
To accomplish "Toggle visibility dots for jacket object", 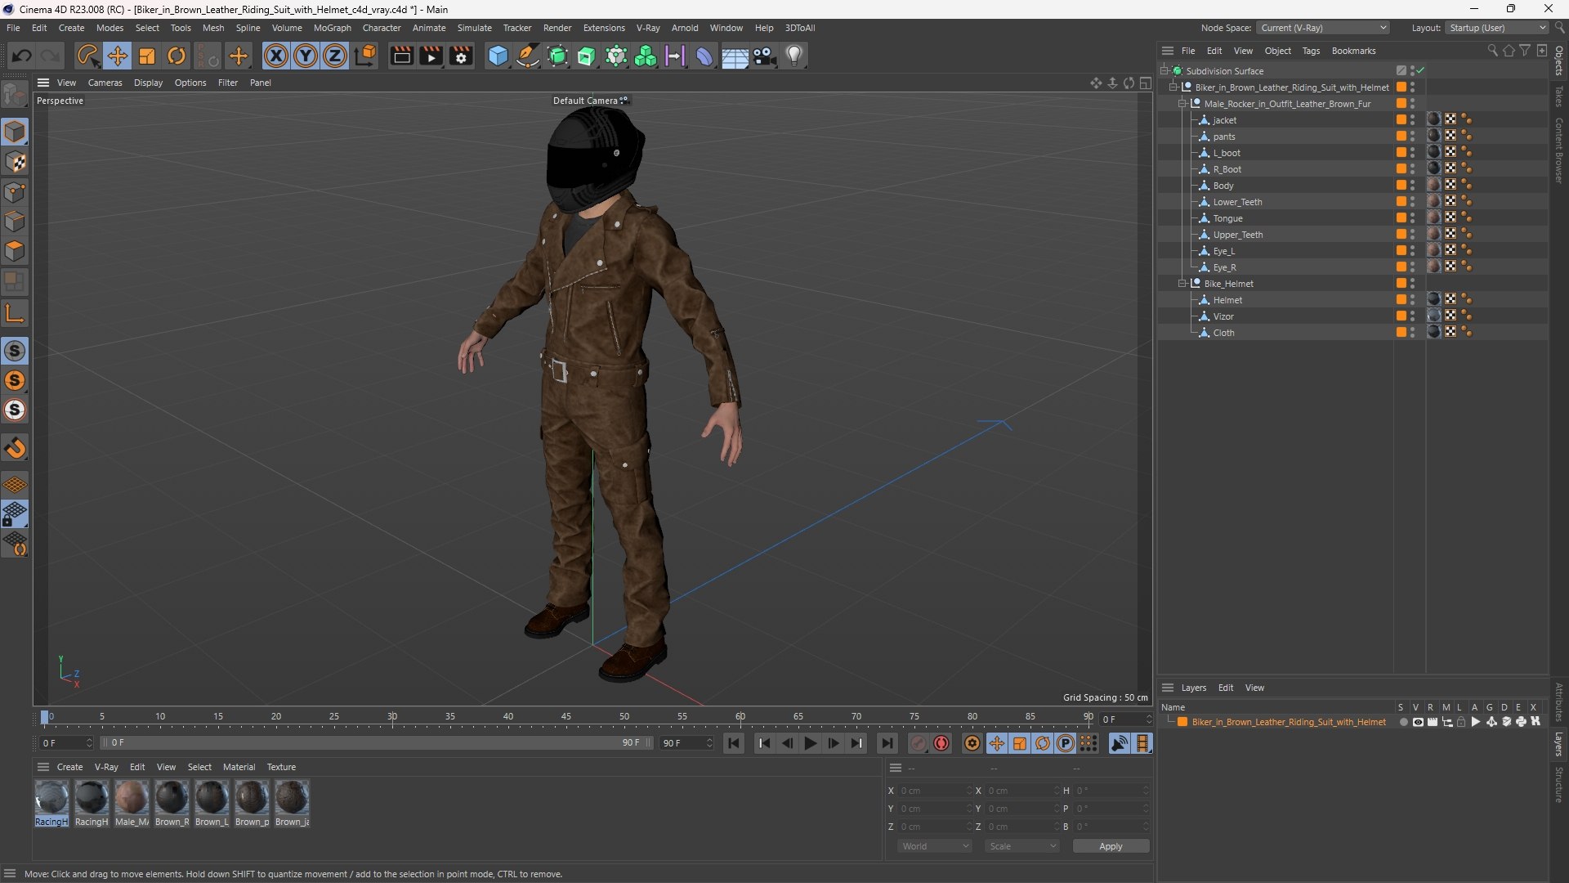I will [1413, 119].
